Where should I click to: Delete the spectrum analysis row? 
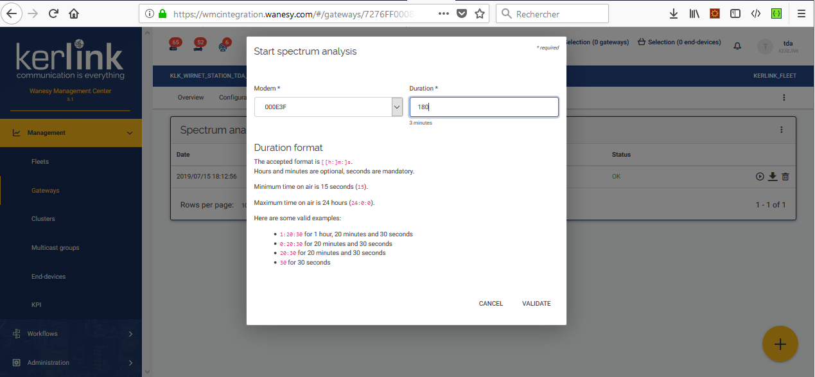(785, 177)
